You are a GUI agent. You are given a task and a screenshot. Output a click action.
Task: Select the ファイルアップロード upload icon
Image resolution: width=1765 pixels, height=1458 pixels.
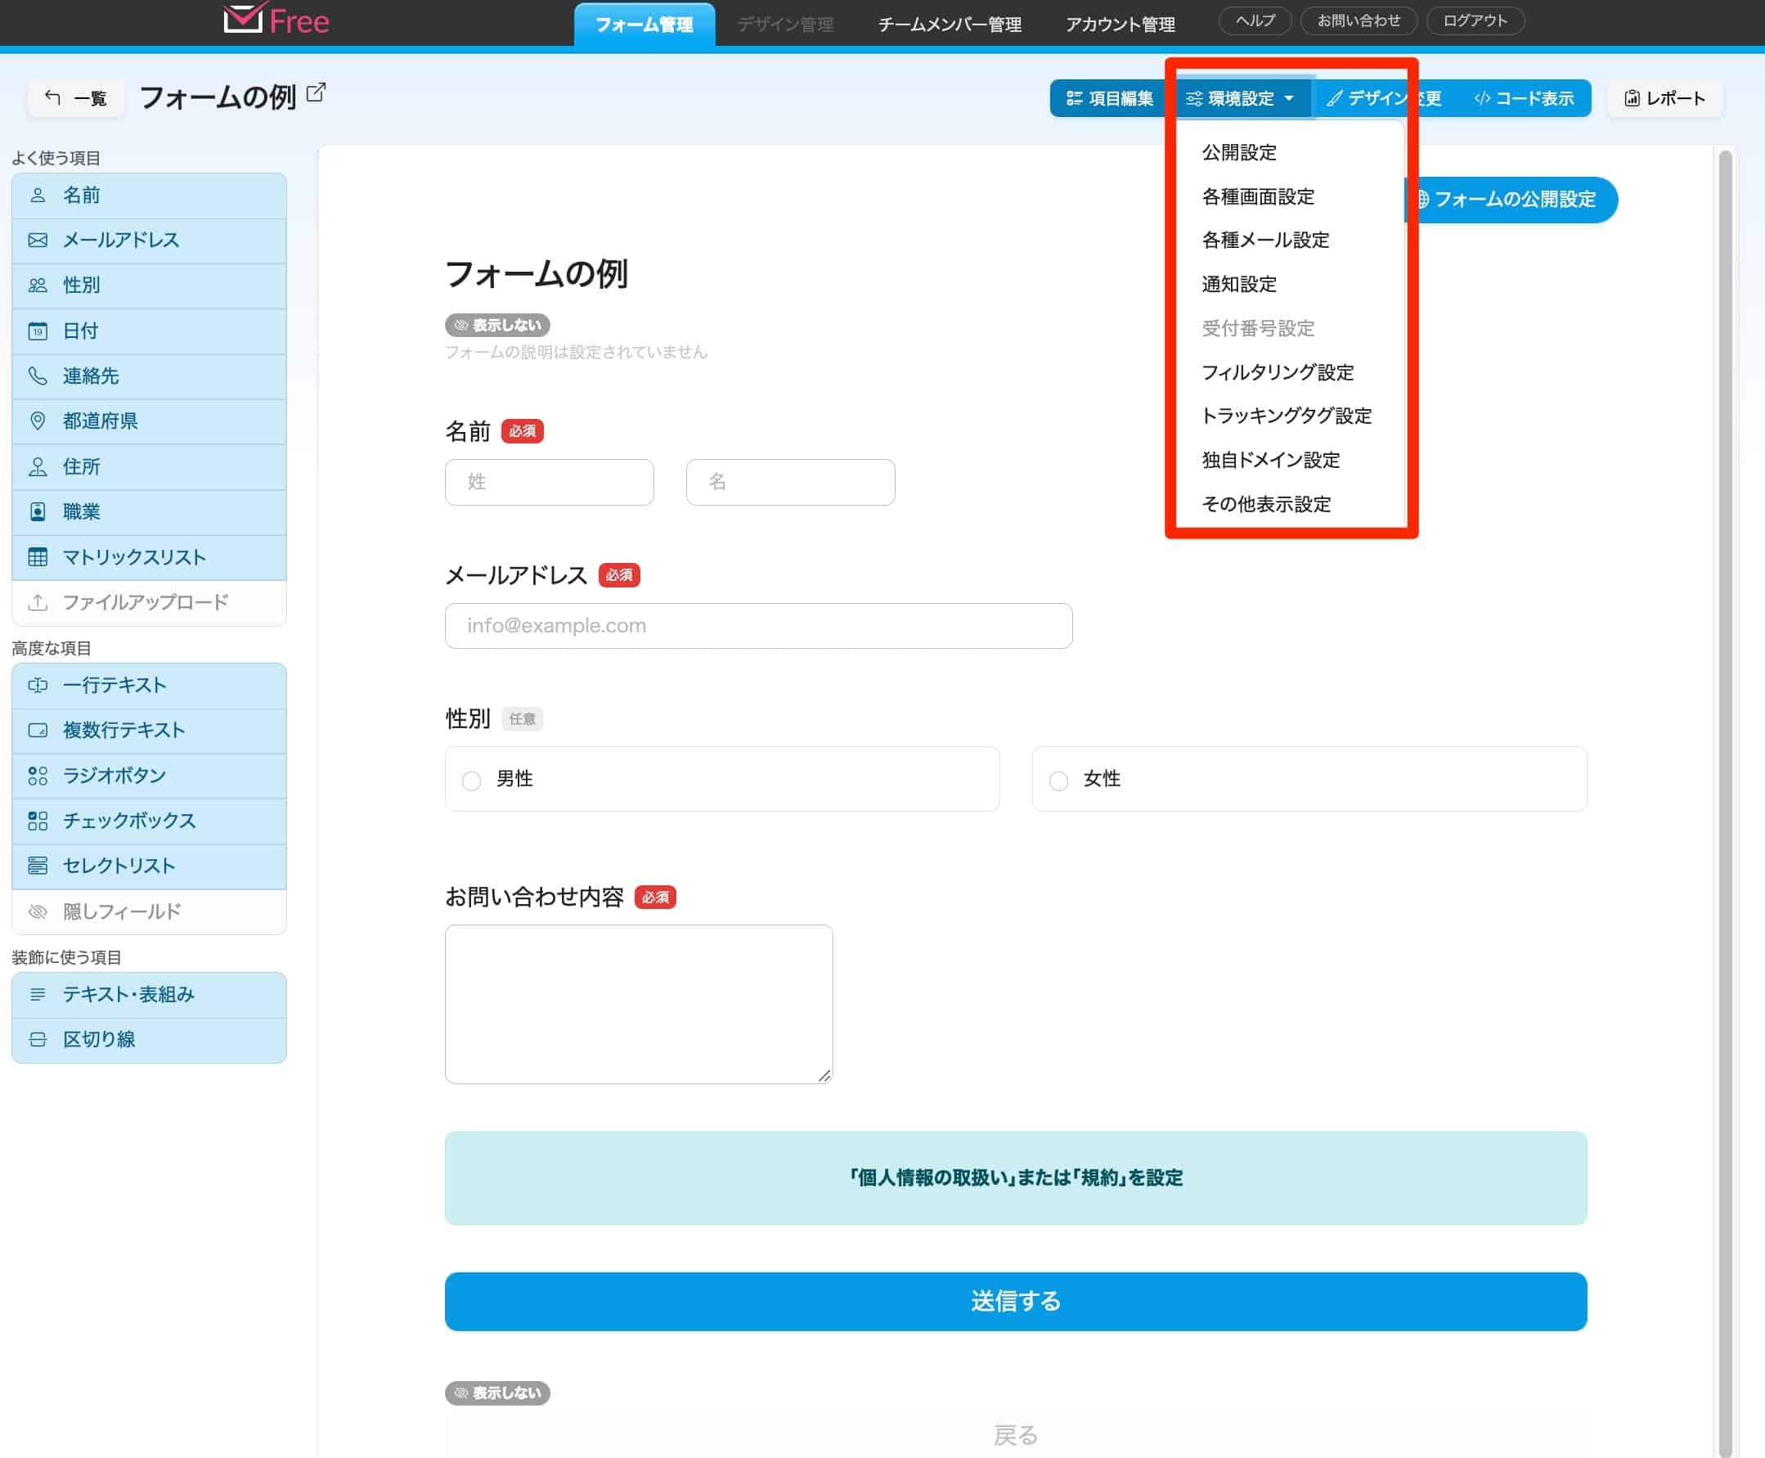(x=37, y=602)
